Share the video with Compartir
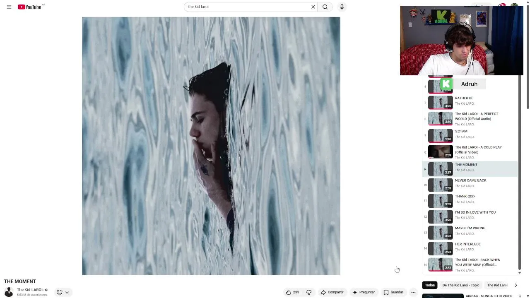This screenshot has height=298, width=530. [x=332, y=292]
